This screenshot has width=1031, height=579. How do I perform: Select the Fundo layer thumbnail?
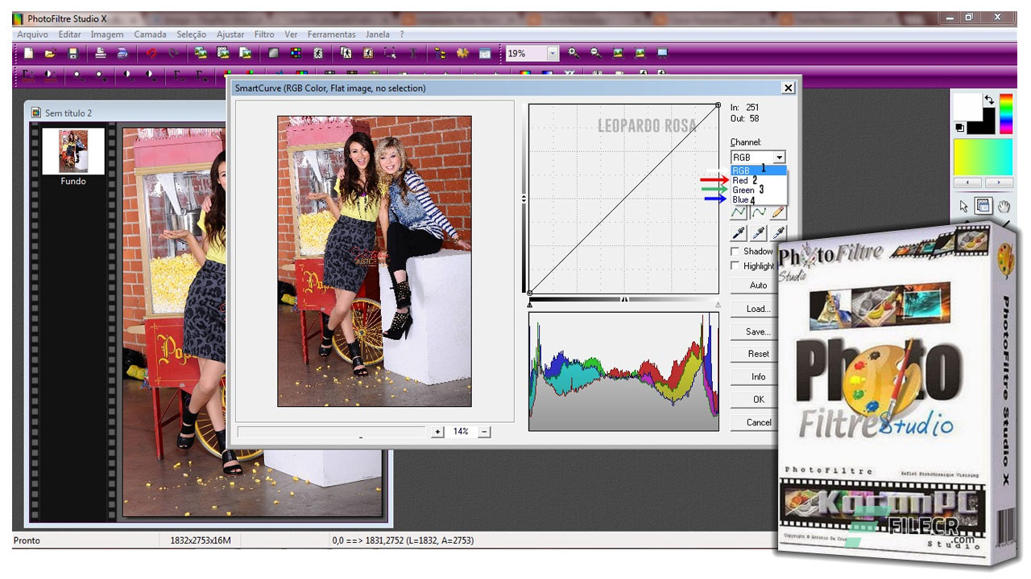click(73, 150)
